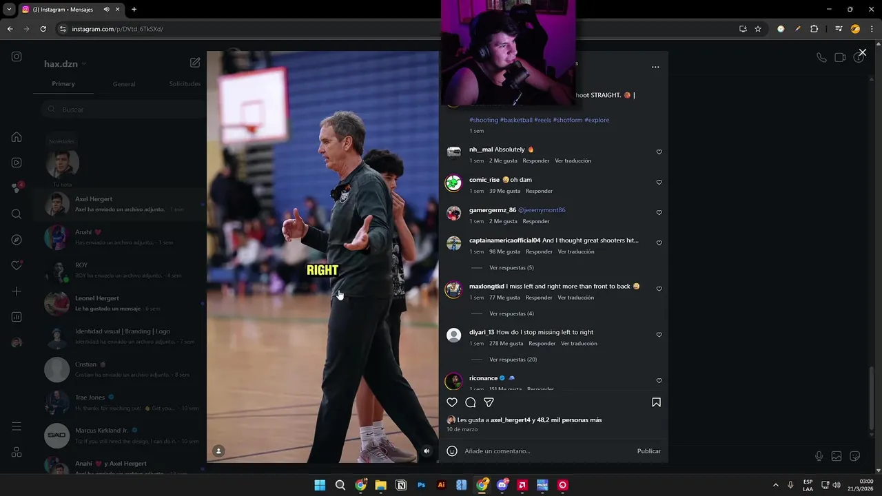
Task: Click Publicar to post comment
Action: pos(648,451)
